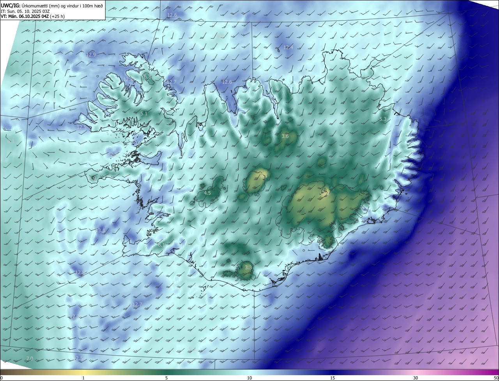Click the 12.4 value label on the map
Screen dimensions: 499x381
288,47
